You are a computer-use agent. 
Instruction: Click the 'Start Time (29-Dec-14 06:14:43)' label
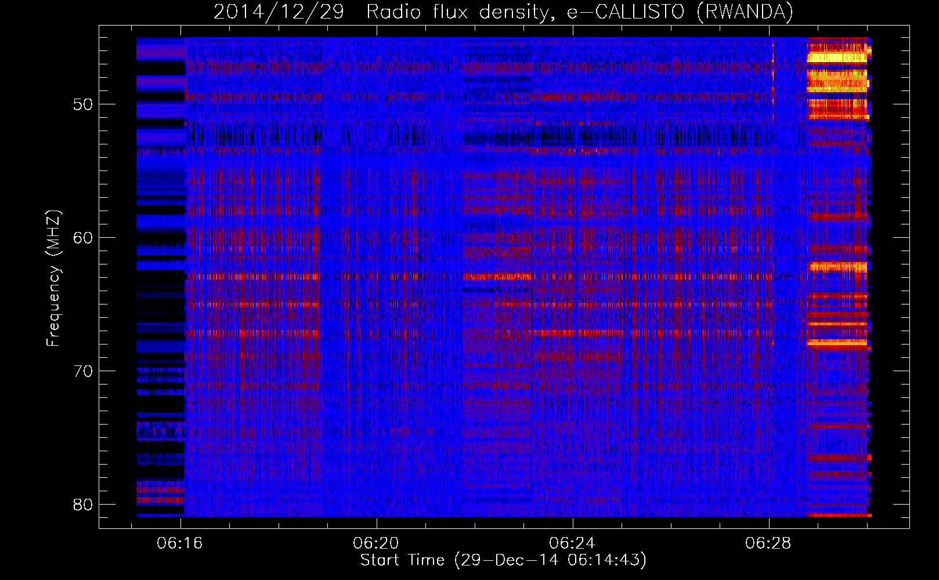click(x=503, y=560)
